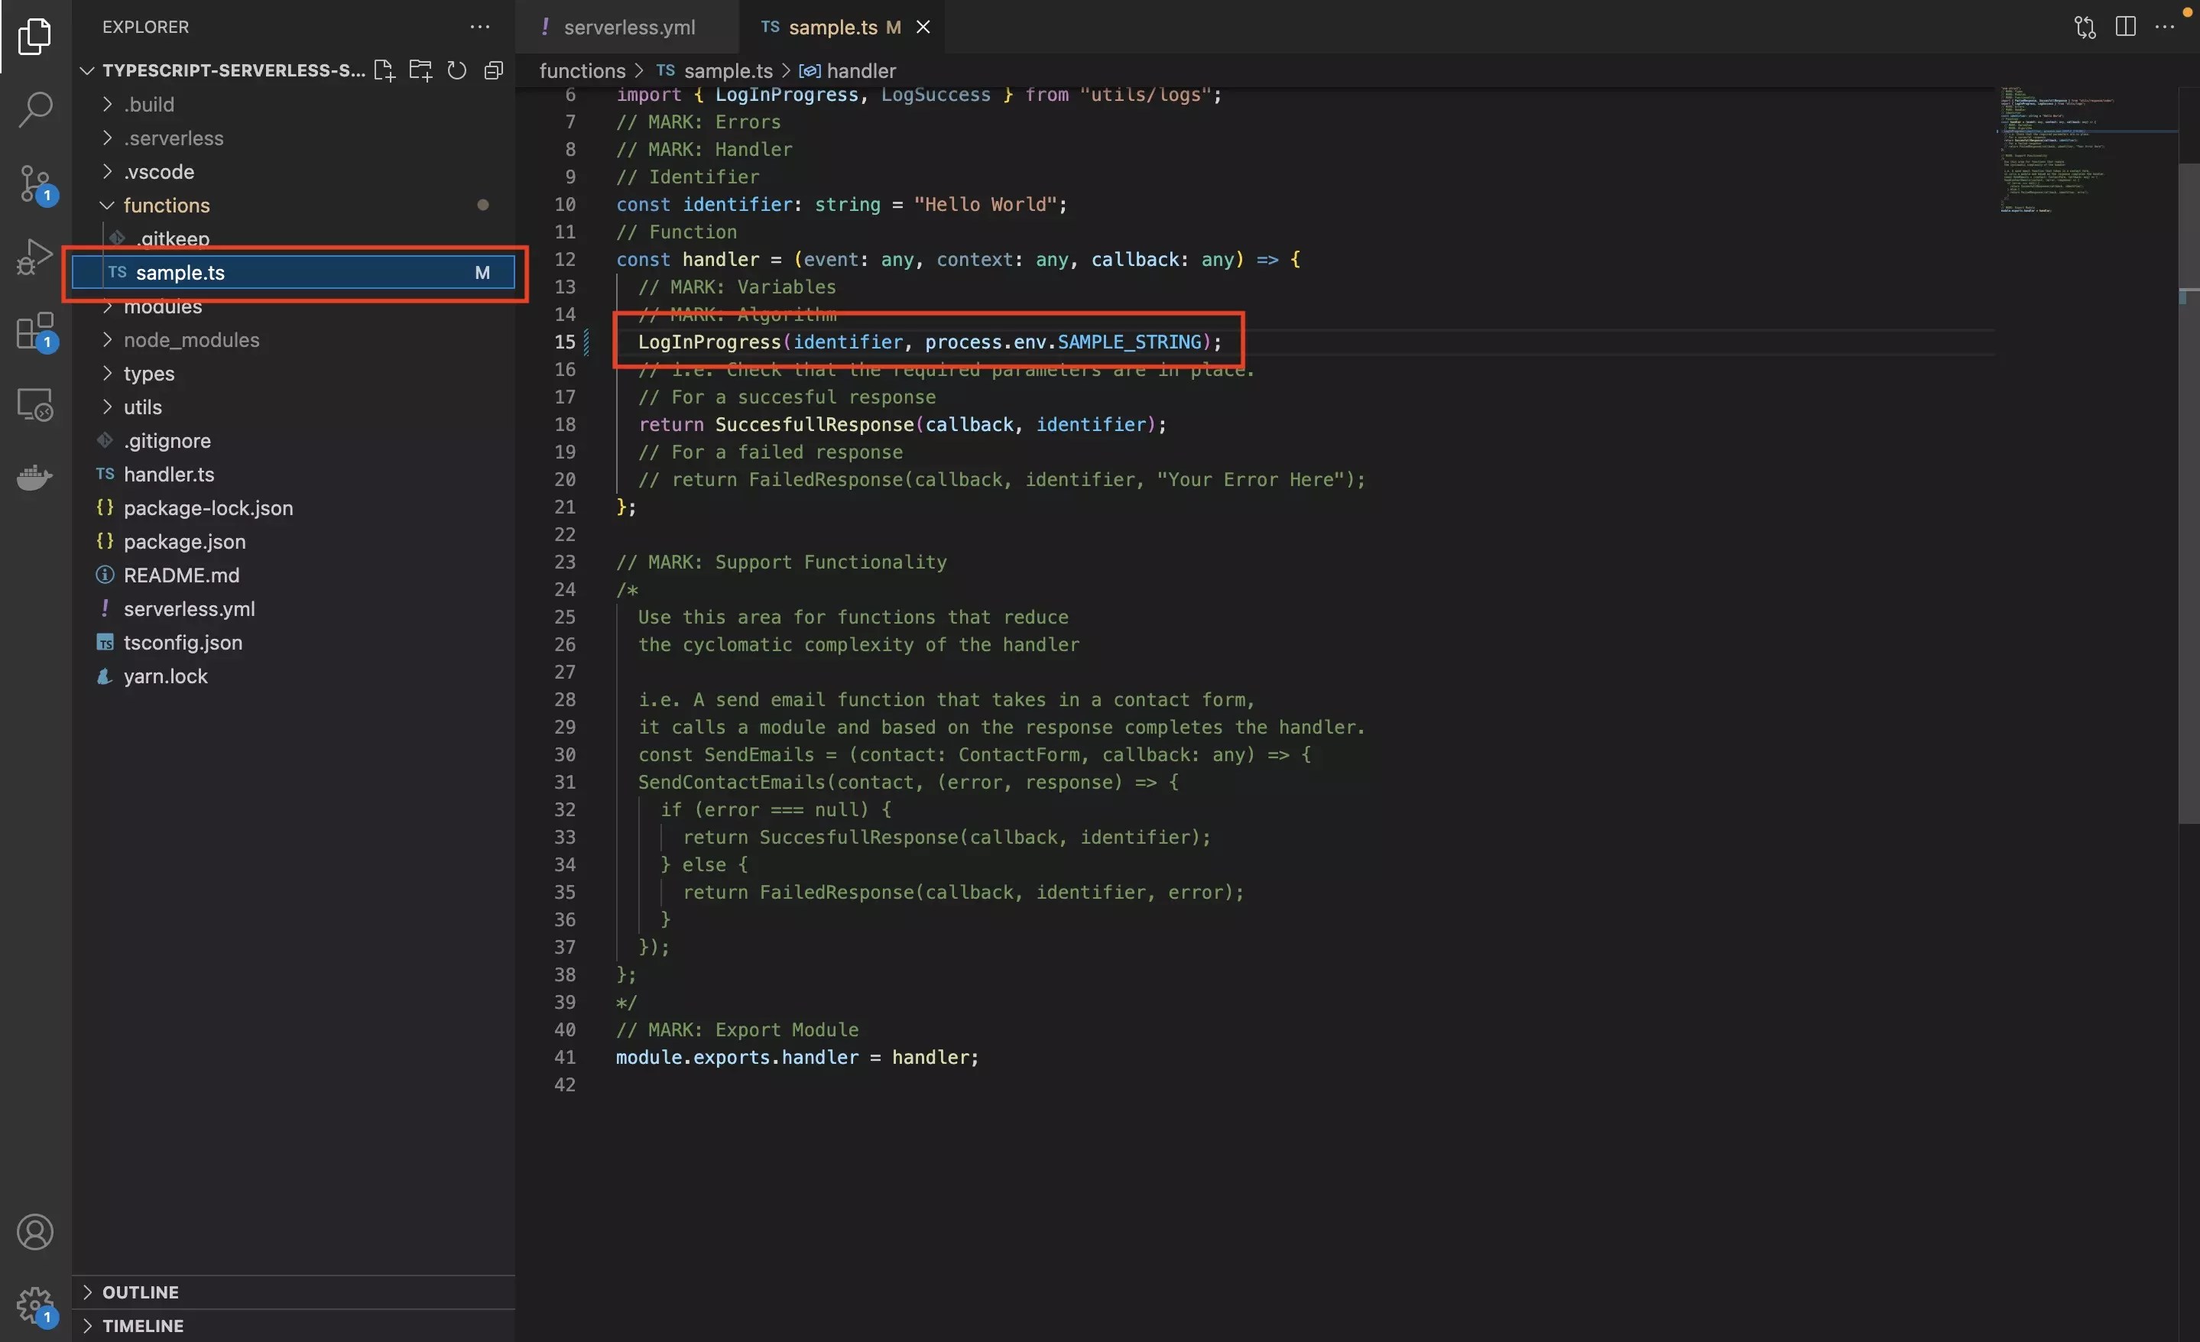The width and height of the screenshot is (2200, 1342).
Task: Select yarn.lock in the Explorer
Action: click(164, 677)
